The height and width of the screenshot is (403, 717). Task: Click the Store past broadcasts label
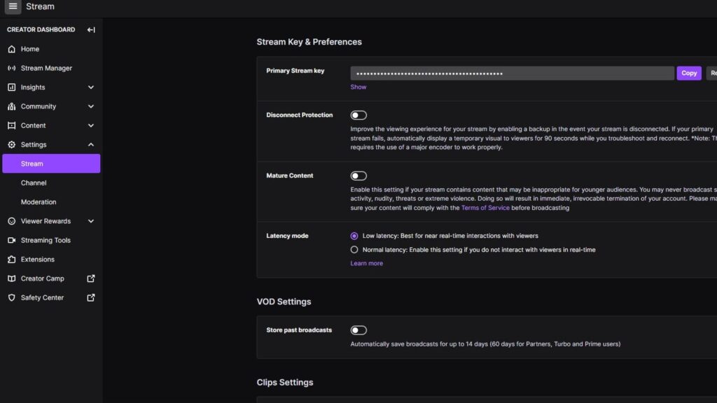(x=299, y=330)
